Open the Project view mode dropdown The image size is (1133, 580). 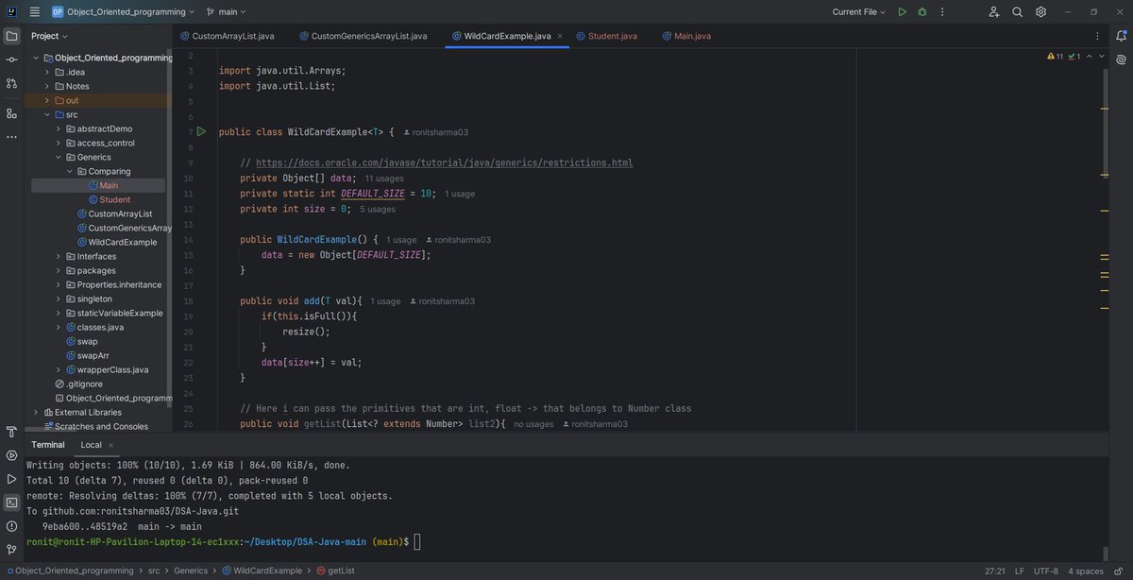(x=49, y=36)
